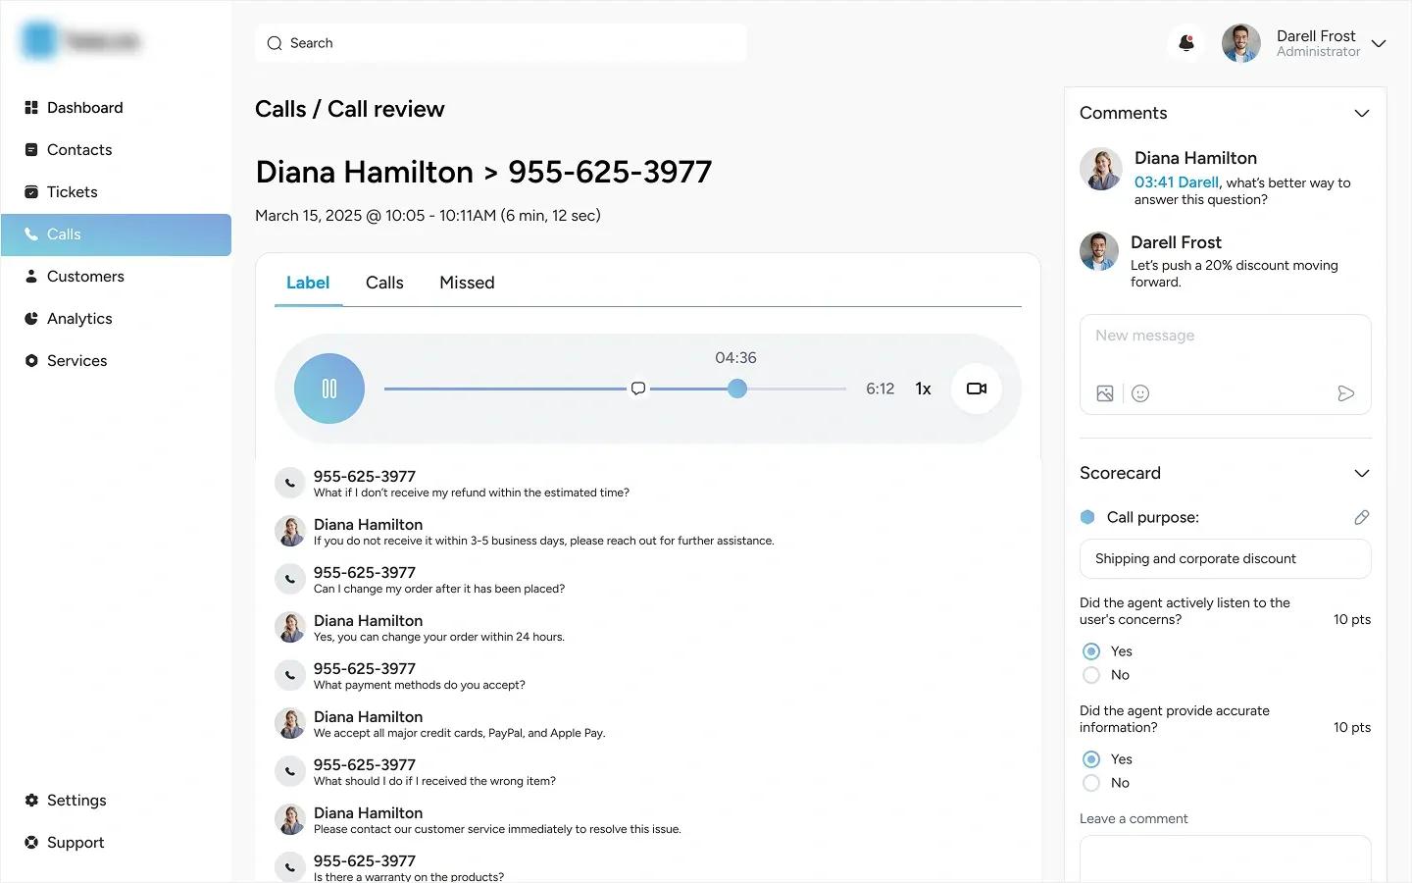The width and height of the screenshot is (1412, 883).
Task: Collapse the Comments panel
Action: click(1361, 113)
